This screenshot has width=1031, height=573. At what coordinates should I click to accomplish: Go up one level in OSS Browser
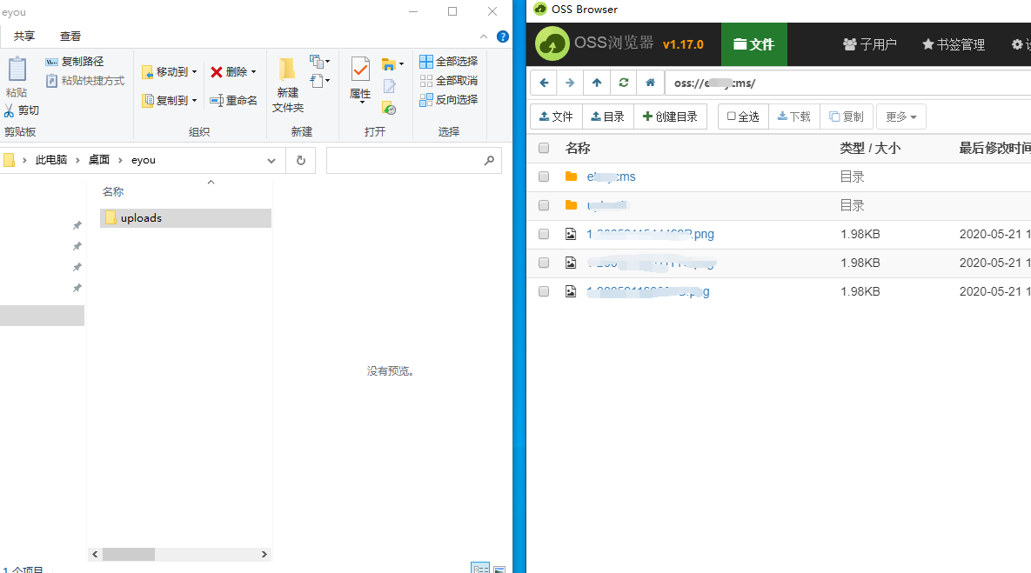[597, 83]
